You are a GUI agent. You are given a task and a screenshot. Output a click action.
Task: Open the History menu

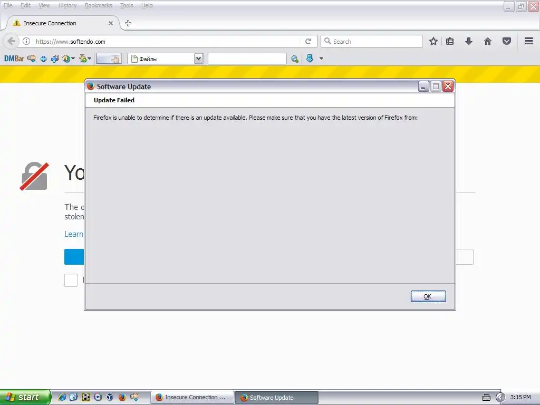pyautogui.click(x=67, y=5)
